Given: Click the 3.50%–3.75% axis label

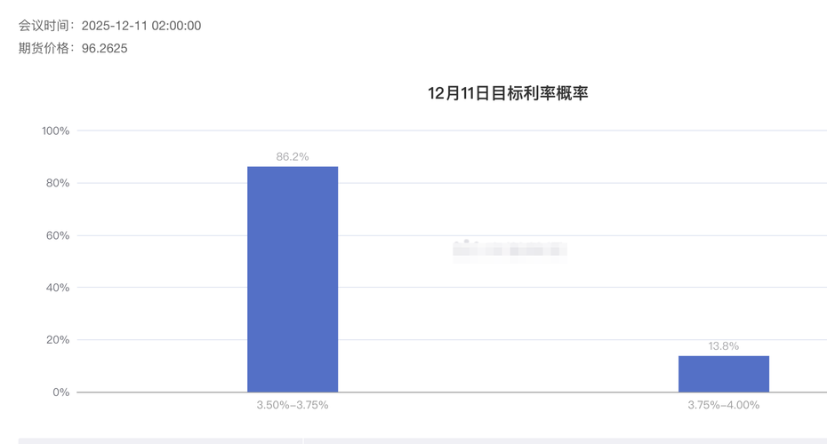Looking at the screenshot, I should click(x=293, y=405).
